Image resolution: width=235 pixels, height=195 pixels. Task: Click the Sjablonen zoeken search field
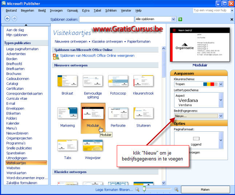107,19
